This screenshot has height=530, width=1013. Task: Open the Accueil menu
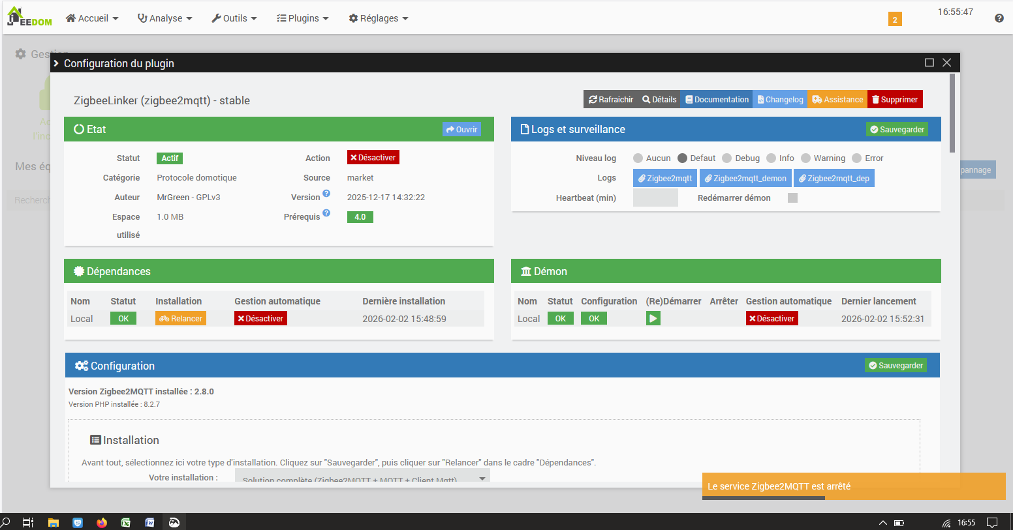tap(92, 18)
